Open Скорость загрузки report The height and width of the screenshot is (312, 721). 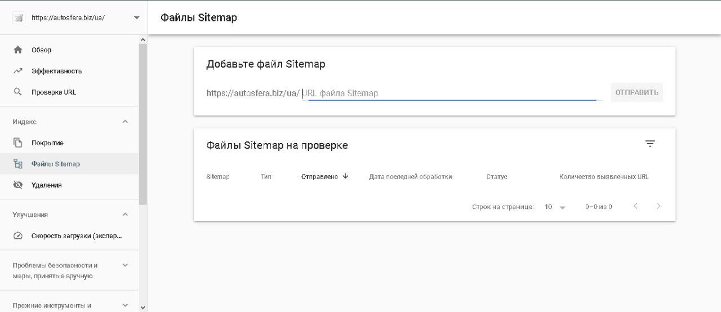coord(70,235)
